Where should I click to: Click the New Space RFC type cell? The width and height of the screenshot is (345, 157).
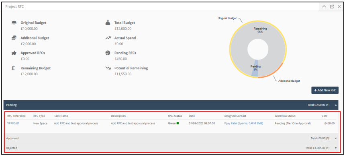click(x=40, y=123)
